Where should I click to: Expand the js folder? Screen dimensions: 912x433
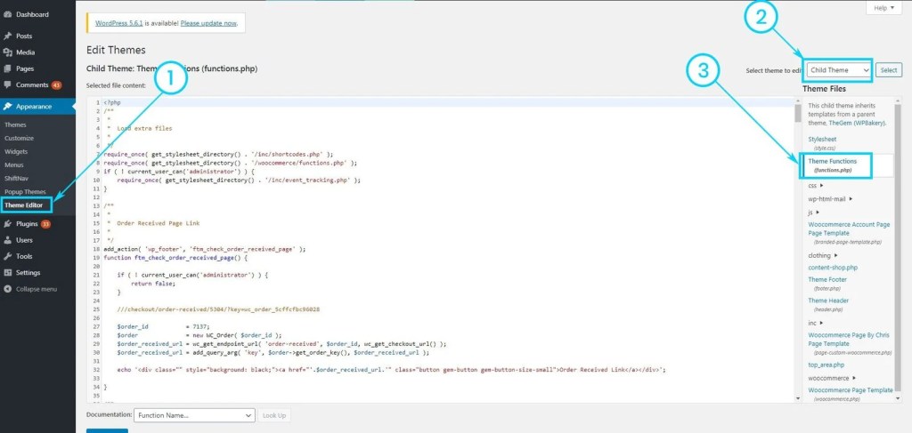coord(814,212)
